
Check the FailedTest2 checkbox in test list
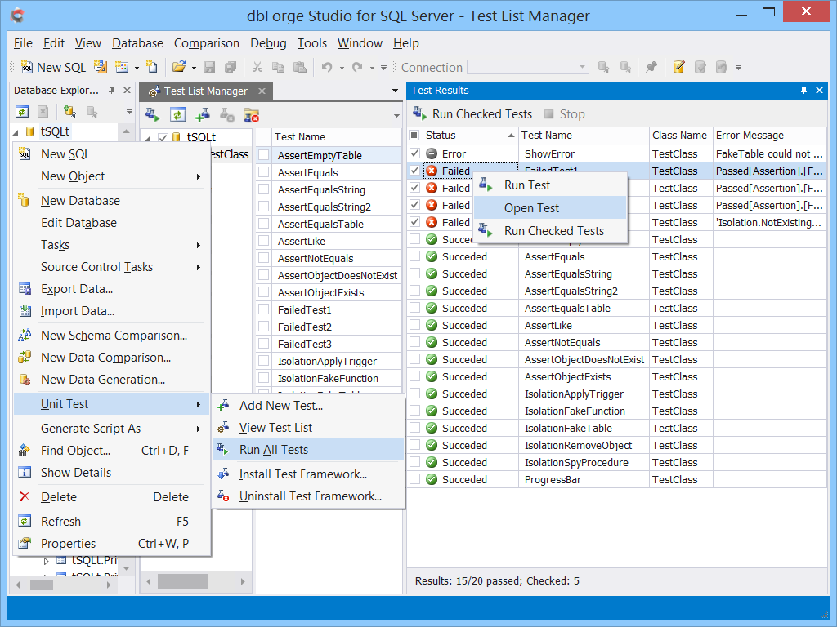pos(264,327)
